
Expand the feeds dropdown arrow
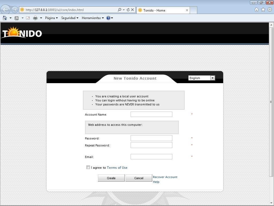pyautogui.click(x=22, y=18)
